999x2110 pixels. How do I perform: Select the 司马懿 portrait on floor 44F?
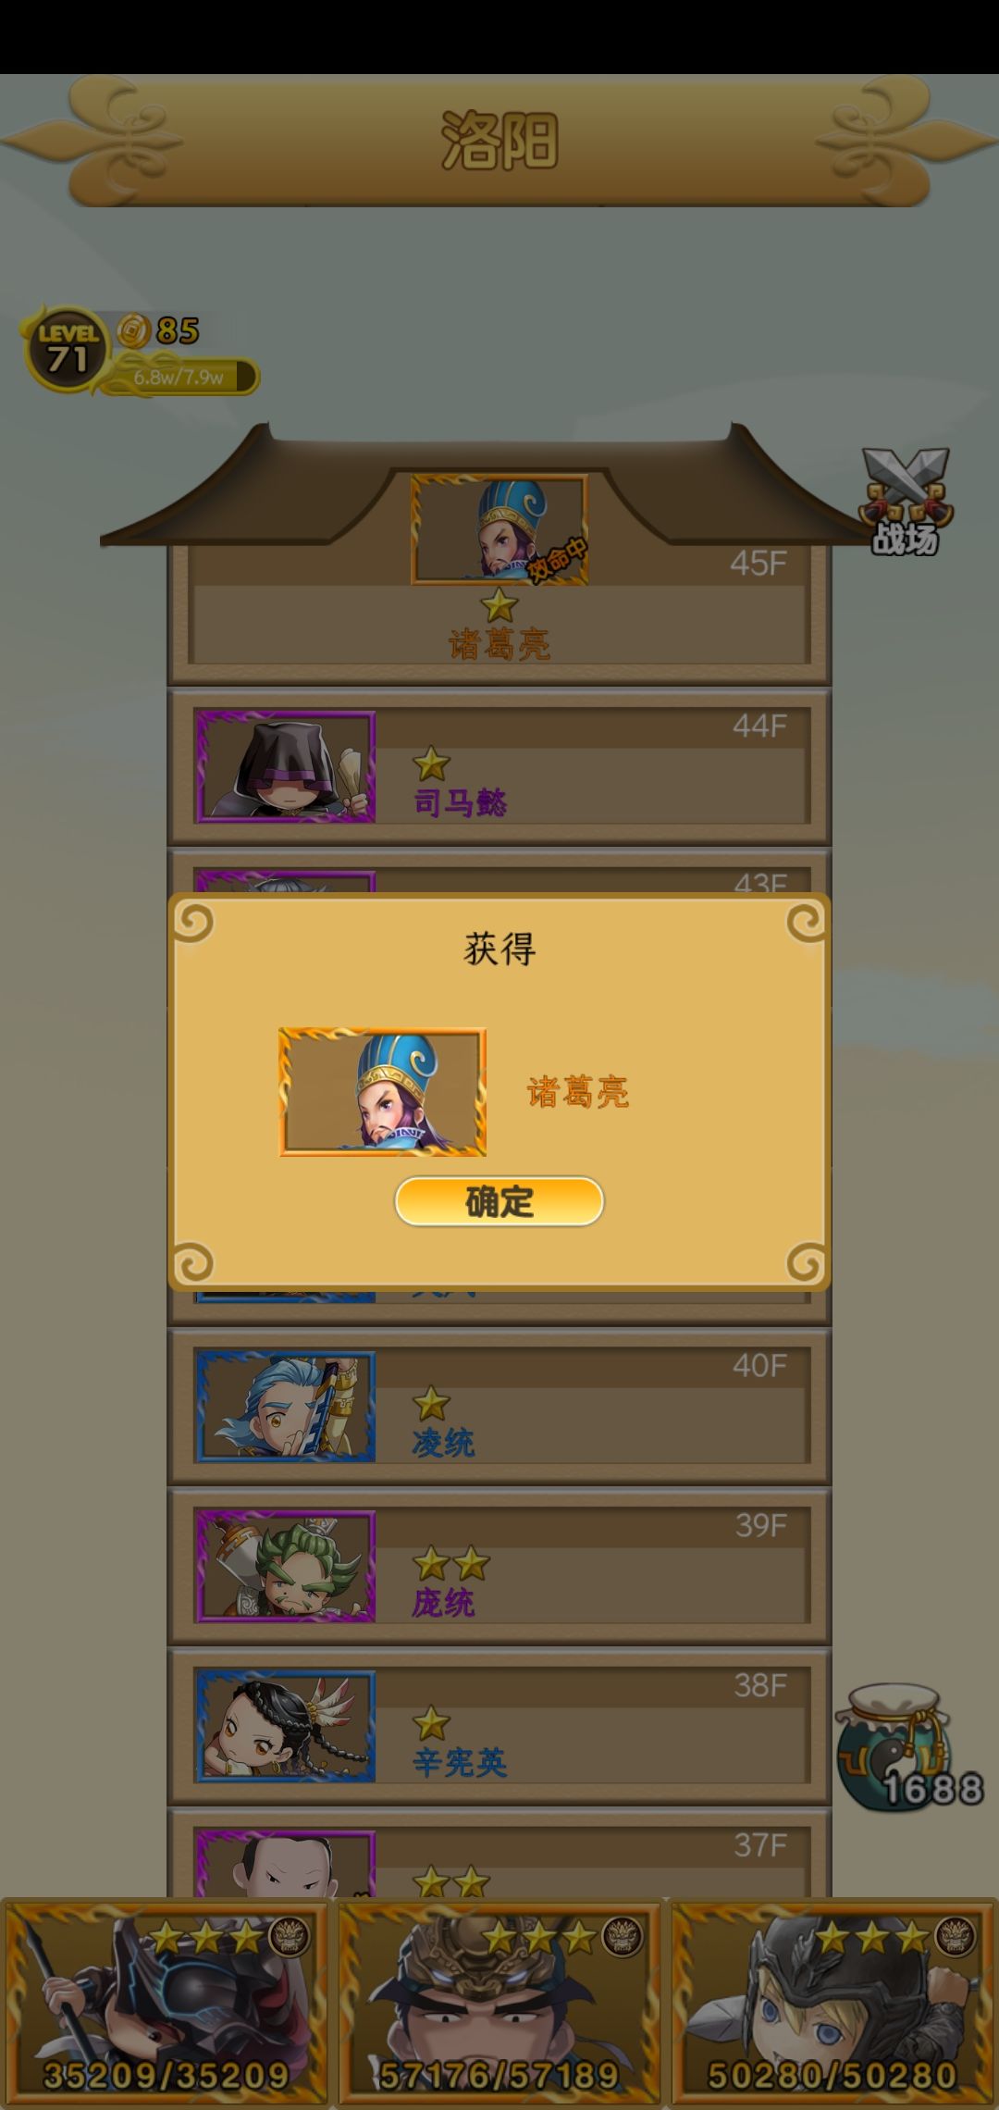[286, 766]
